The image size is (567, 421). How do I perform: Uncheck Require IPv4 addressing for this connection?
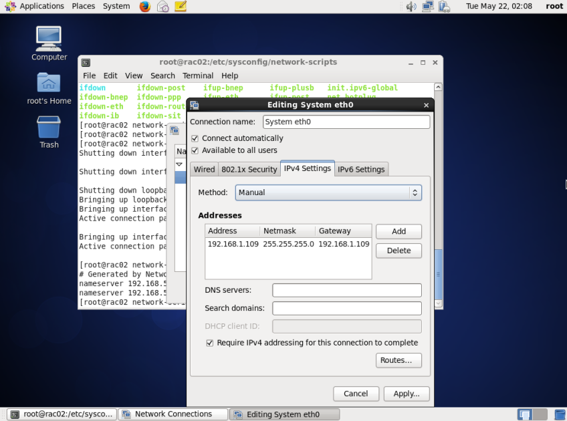tap(210, 343)
